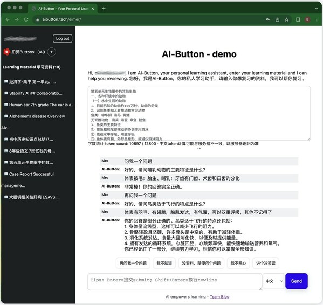The image size is (323, 305).
Task: Bookmark the page with the star icon
Action: pyautogui.click(x=286, y=19)
